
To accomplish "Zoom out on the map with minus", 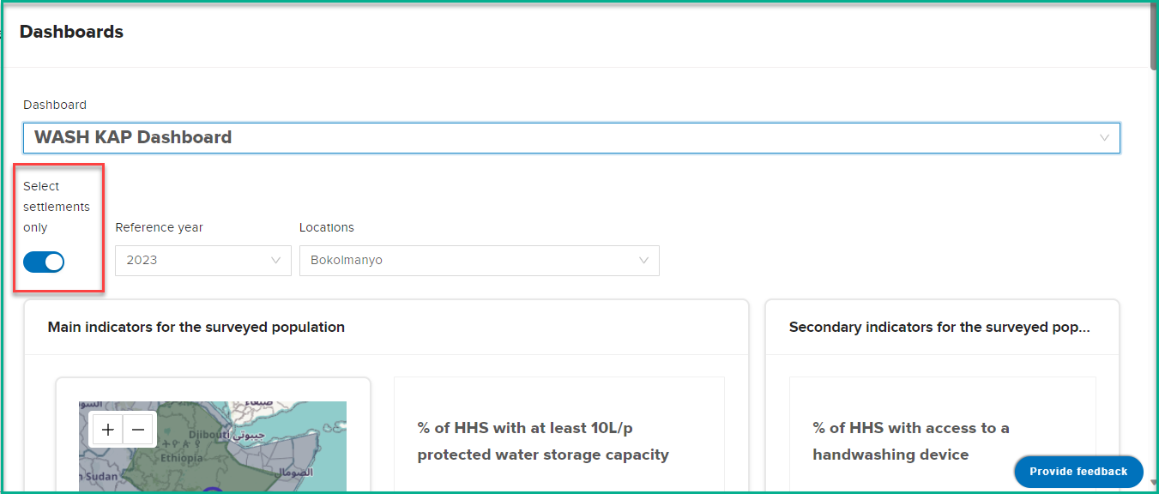I will (138, 431).
